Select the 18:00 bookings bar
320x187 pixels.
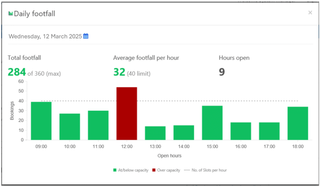point(298,123)
